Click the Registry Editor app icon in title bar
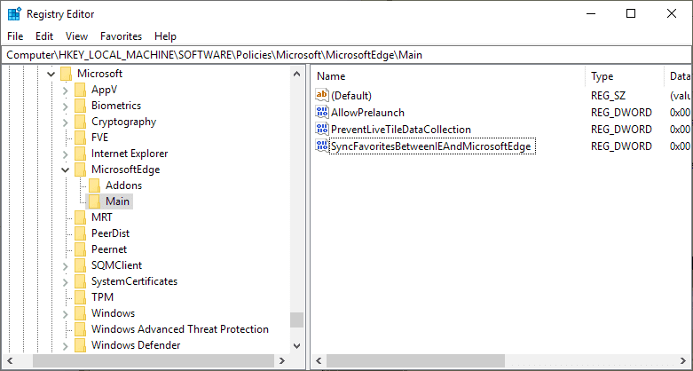Screen dimensions: 693x371 click(x=14, y=13)
